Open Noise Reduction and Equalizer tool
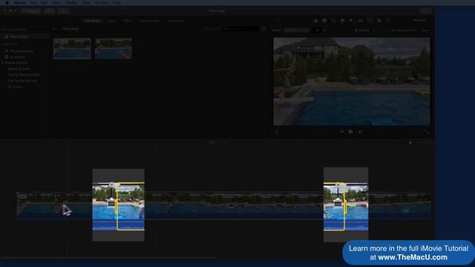This screenshot has width=475, height=267. (x=361, y=20)
